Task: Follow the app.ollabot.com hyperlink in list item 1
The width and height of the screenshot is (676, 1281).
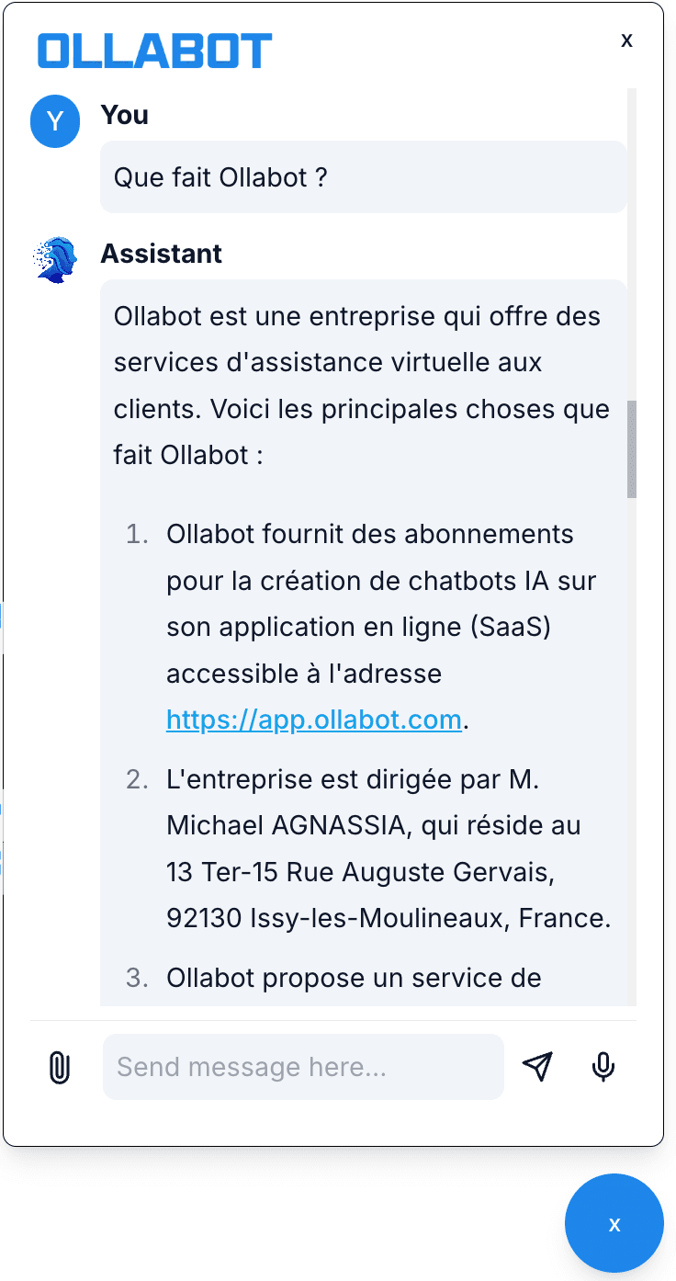Action: point(313,720)
